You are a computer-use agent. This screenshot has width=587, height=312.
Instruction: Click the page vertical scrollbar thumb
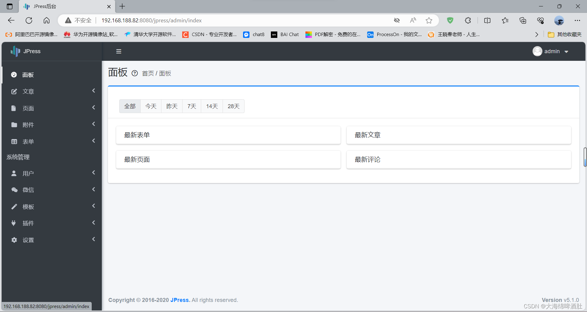click(x=585, y=157)
